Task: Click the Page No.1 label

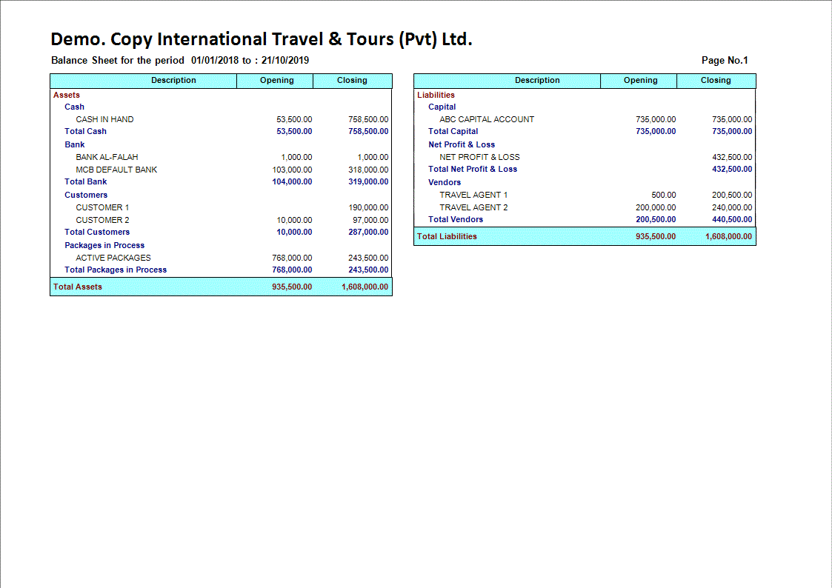Action: click(725, 60)
